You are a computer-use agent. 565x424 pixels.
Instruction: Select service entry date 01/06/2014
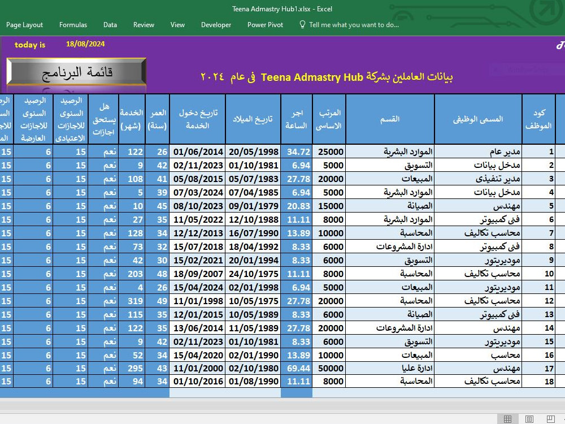[197, 152]
